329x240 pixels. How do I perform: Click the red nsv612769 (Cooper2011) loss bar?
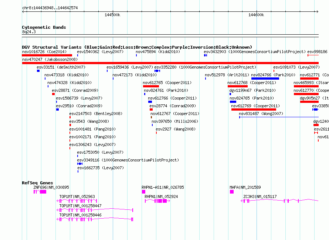coord(254,109)
